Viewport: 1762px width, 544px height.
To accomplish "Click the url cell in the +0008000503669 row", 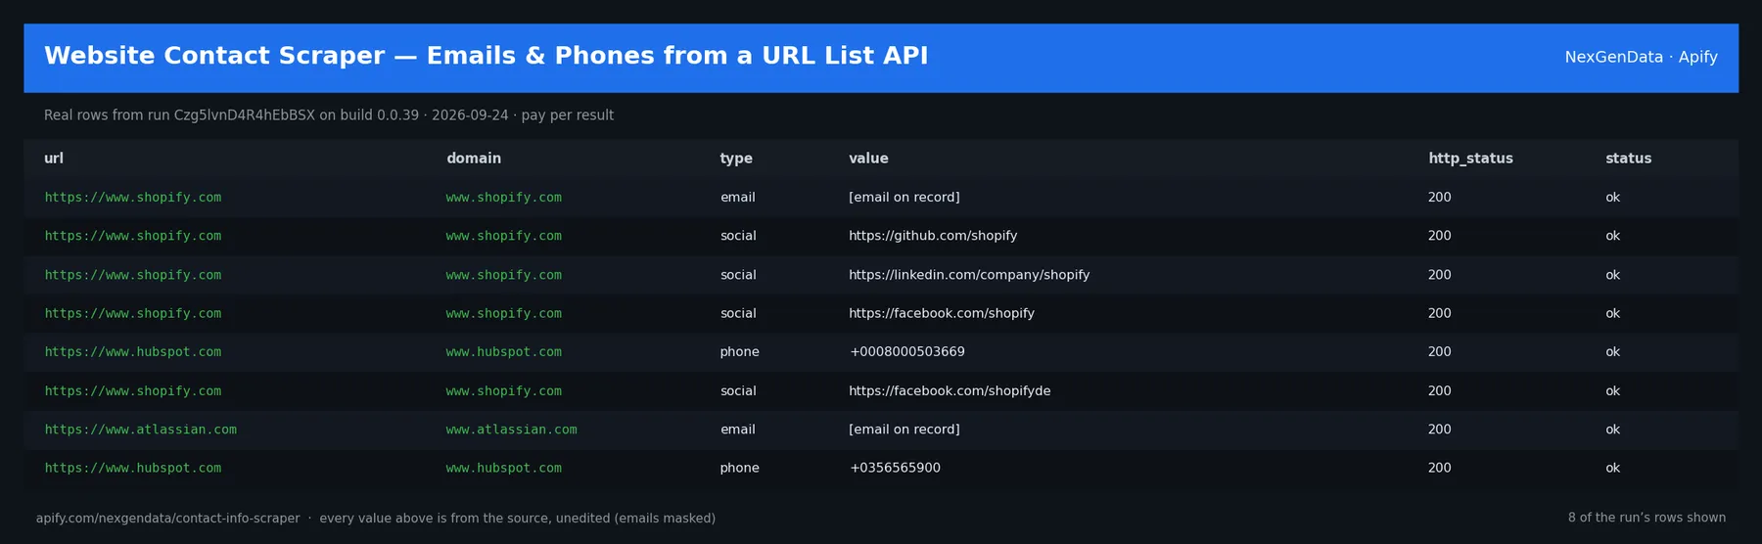I will (132, 352).
